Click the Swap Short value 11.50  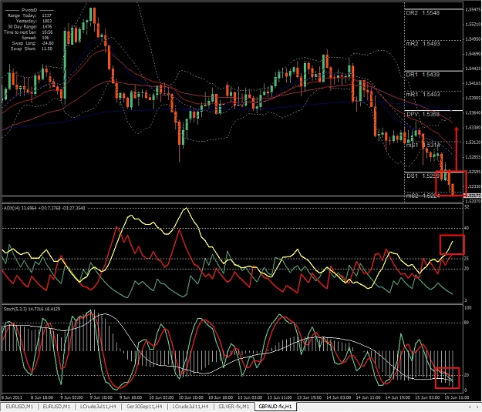[x=47, y=49]
